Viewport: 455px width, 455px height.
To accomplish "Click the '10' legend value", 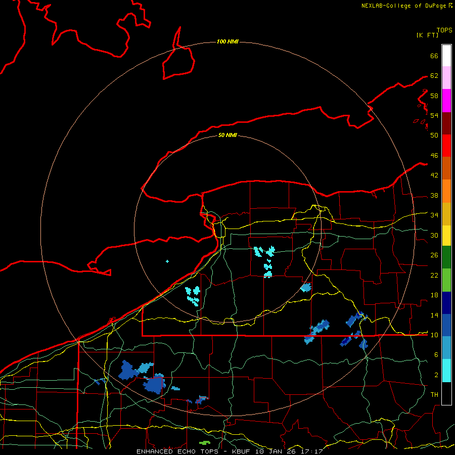I will click(434, 335).
